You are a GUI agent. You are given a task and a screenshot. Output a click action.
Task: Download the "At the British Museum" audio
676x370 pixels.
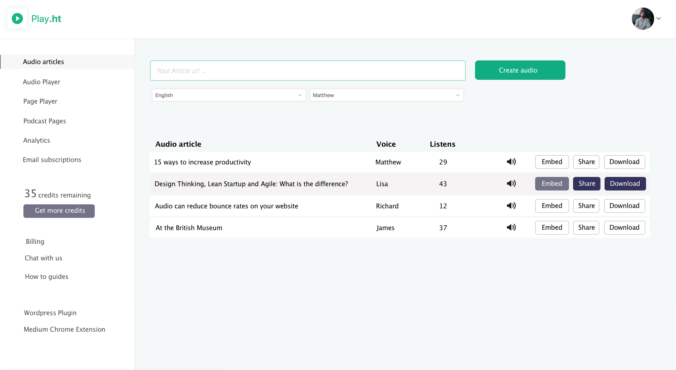pos(624,227)
